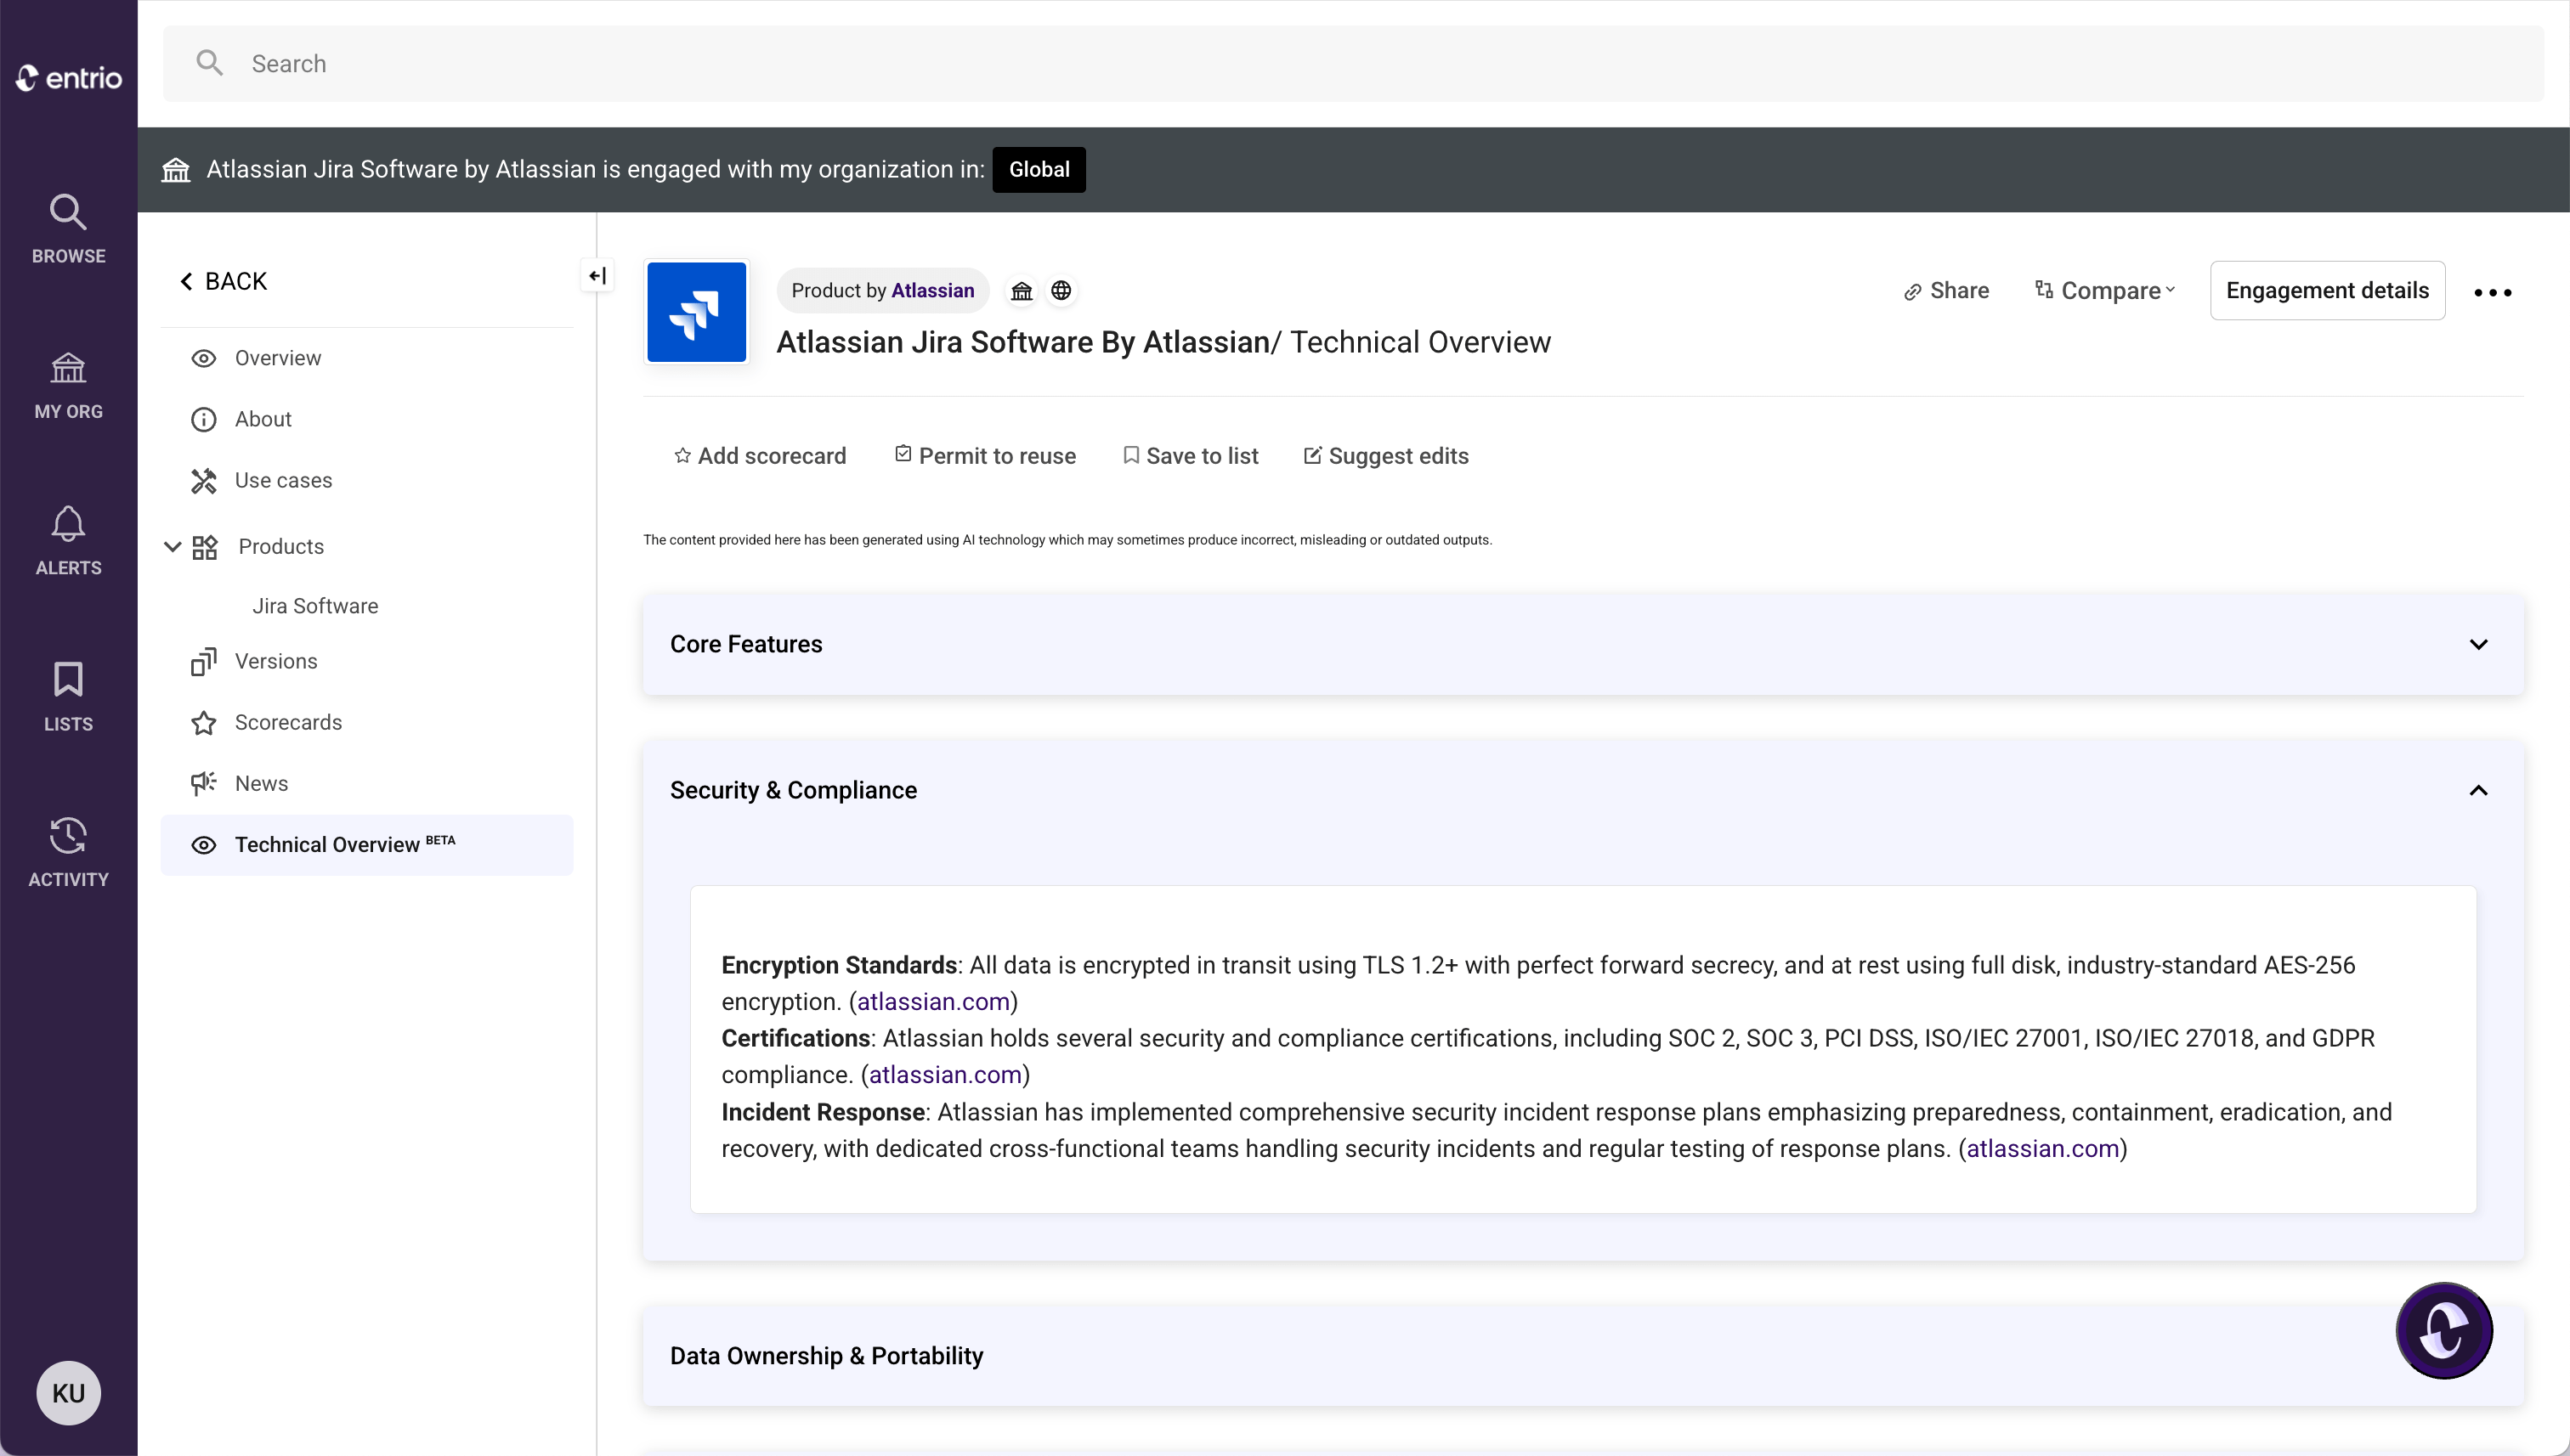Screen dimensions: 2570x1456
Task: Collapse the Products tree chevron
Action: coord(172,546)
